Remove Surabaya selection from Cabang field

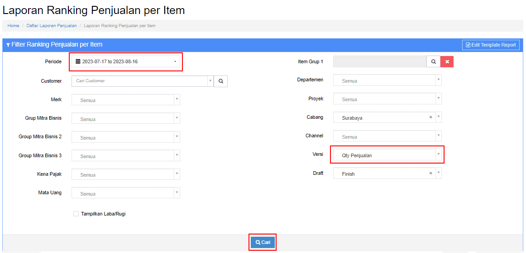click(431, 117)
